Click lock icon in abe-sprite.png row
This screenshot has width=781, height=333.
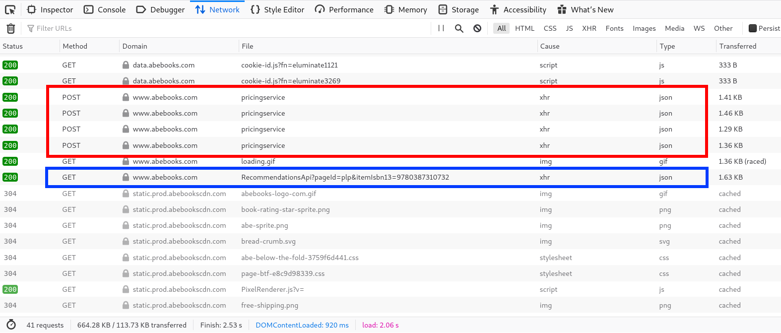click(x=126, y=225)
